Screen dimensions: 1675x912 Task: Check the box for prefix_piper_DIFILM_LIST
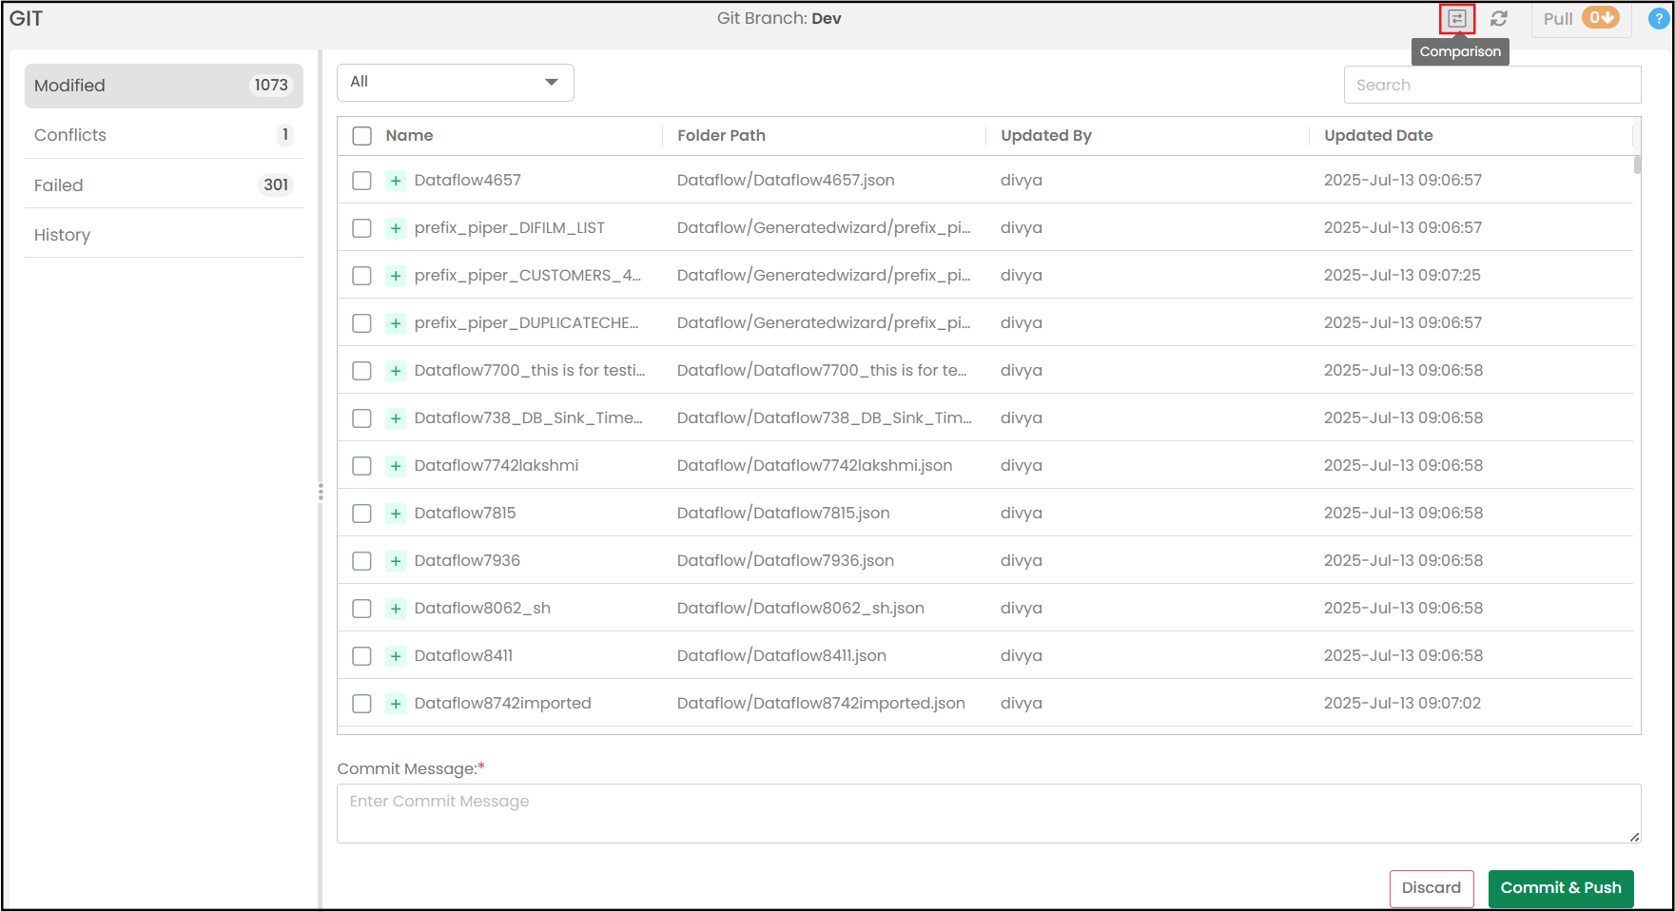[361, 228]
